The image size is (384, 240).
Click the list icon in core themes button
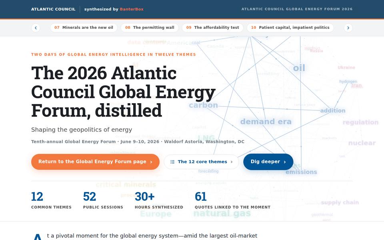click(x=172, y=162)
